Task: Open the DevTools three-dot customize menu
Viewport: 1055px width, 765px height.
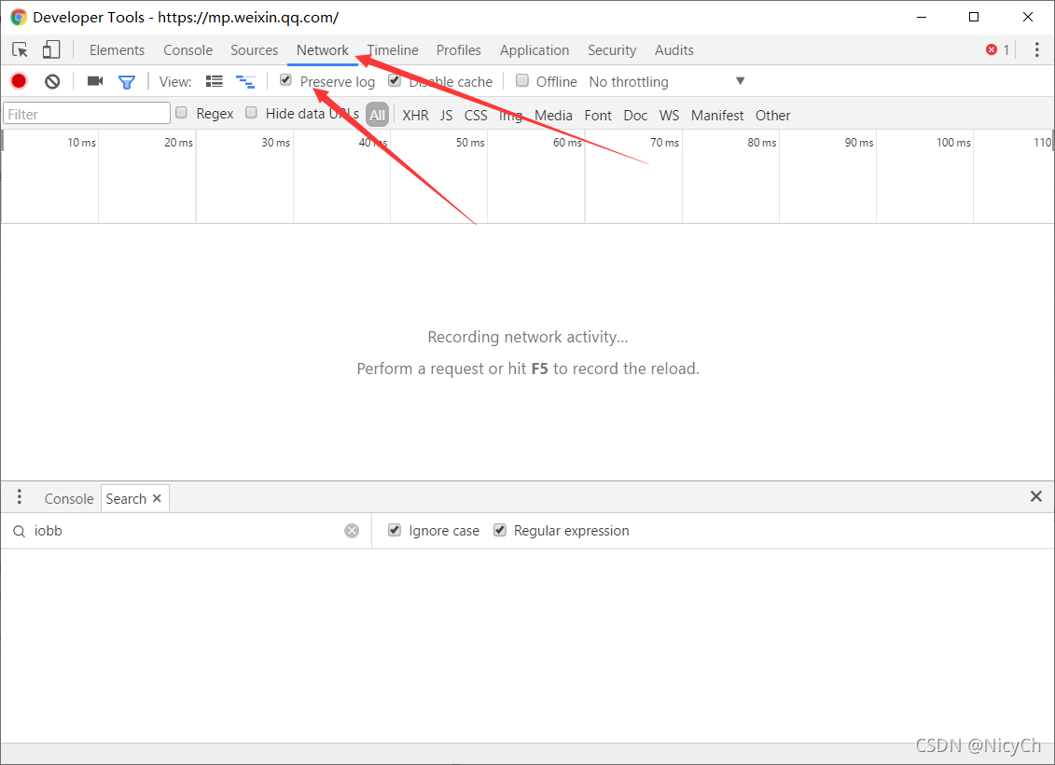Action: click(1037, 49)
